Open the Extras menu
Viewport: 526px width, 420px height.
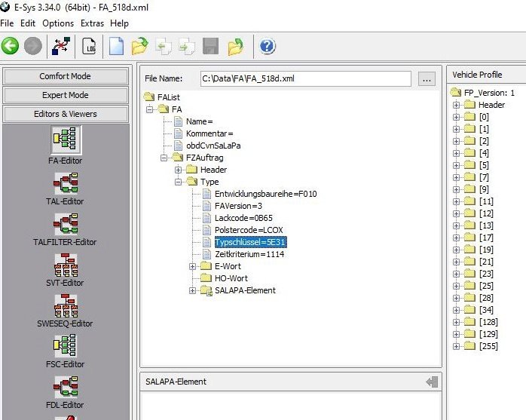coord(93,23)
